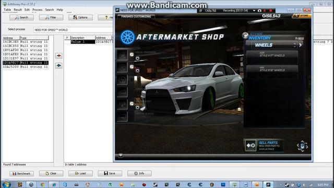
Task: Click teal arrow to add all addresses
Action: click(59, 65)
